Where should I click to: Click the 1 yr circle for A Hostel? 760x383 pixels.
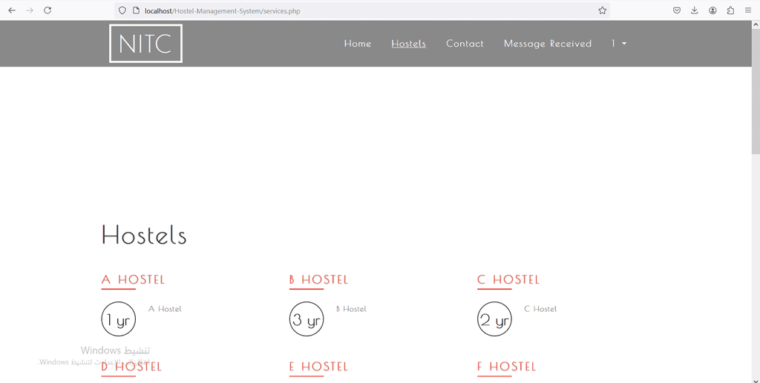[x=118, y=319]
